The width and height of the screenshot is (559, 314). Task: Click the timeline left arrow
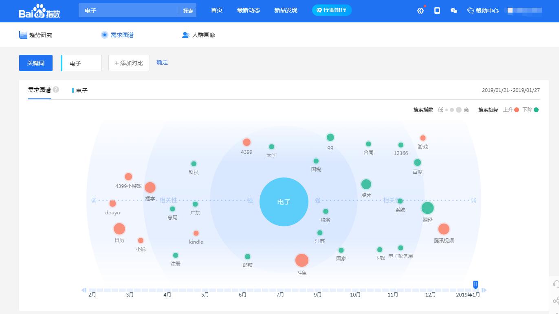[x=84, y=290]
